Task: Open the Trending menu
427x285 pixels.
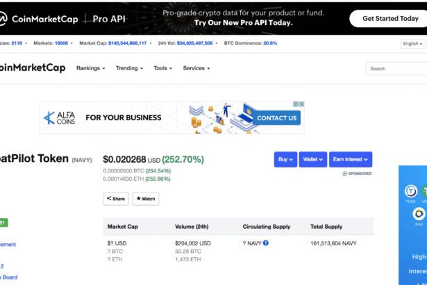Action: point(129,68)
